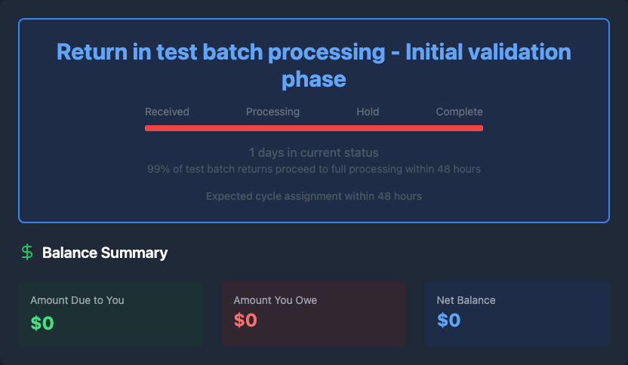Click the return status title heading

(314, 65)
